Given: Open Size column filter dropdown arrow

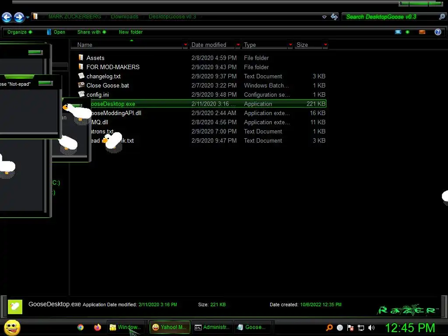Looking at the screenshot, I should (325, 45).
